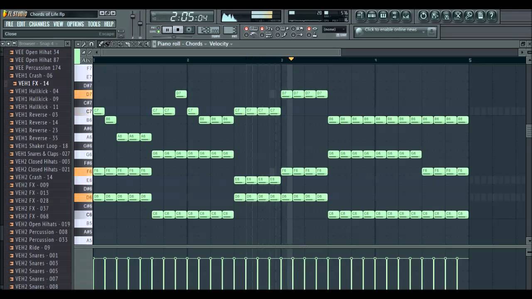The image size is (532, 299).
Task: Select the Zoom magnifier tool
Action: pyautogui.click(x=140, y=44)
